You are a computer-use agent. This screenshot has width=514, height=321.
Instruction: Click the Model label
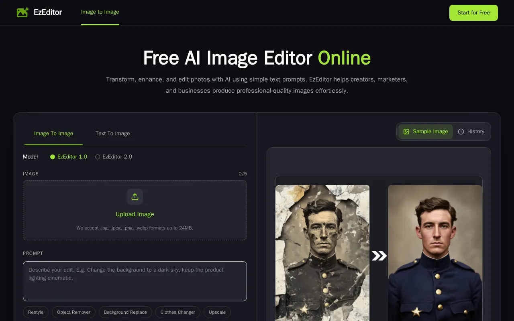(x=31, y=157)
